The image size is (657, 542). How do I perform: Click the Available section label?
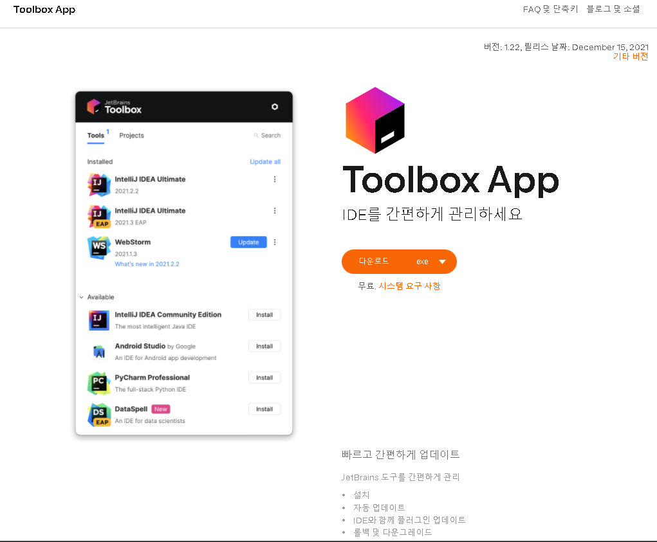100,297
